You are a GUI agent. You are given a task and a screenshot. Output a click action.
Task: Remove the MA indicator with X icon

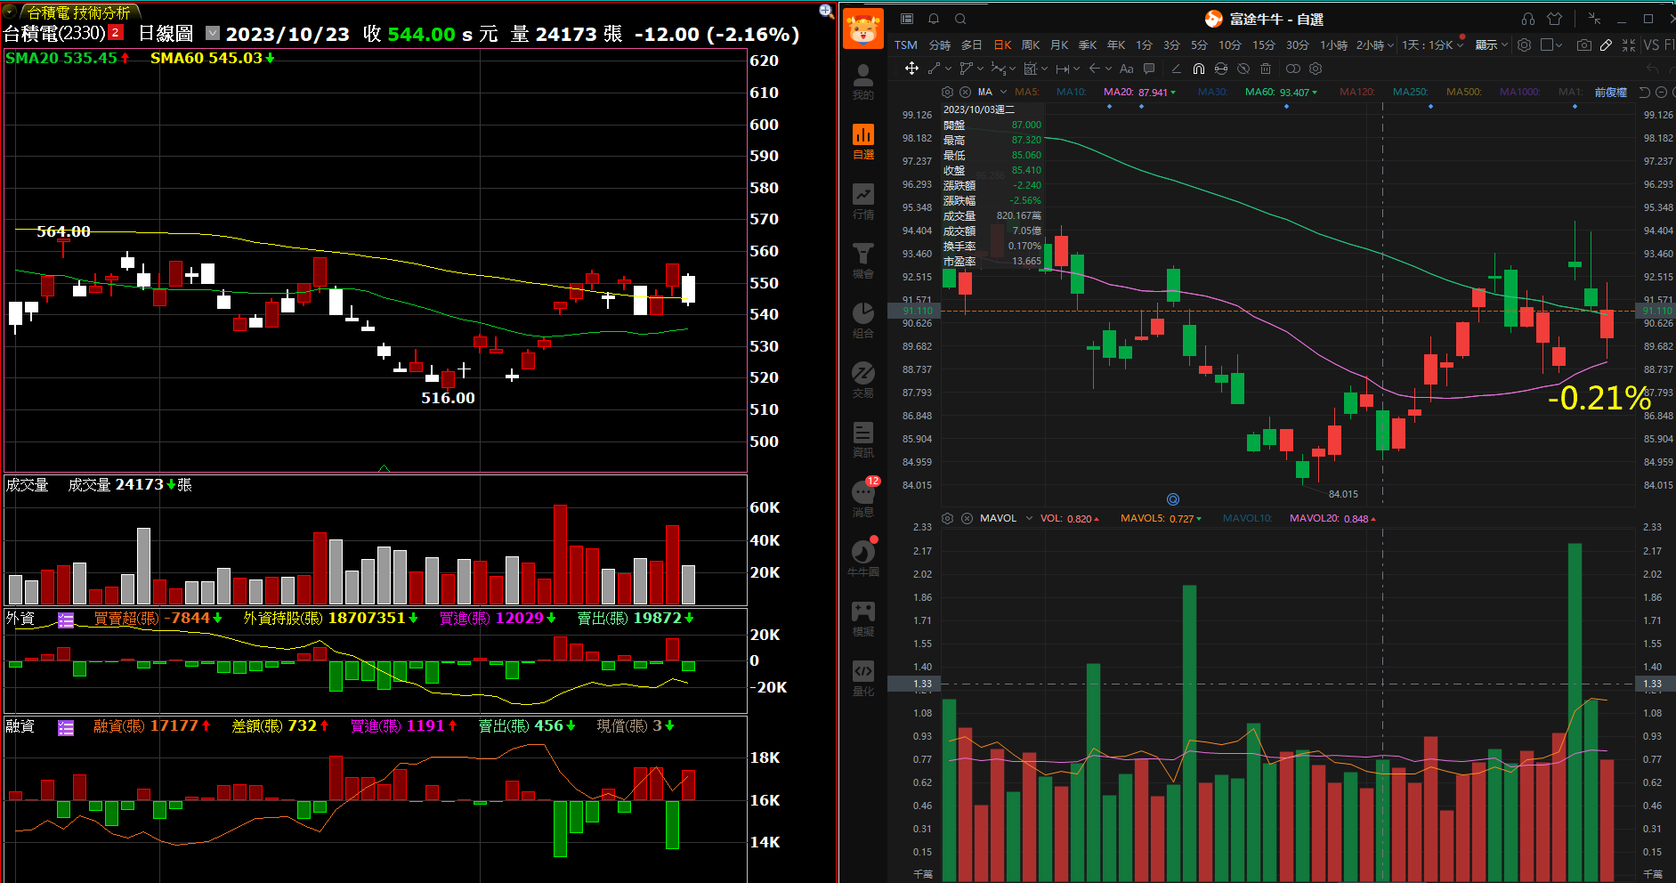point(967,92)
